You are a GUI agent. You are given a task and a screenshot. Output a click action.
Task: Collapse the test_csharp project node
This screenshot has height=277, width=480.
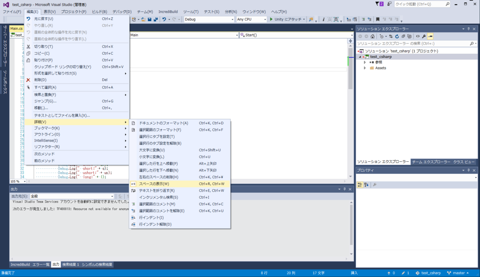point(360,57)
